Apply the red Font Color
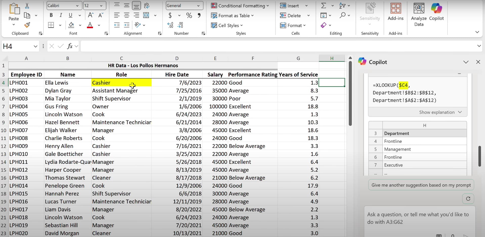 [90, 25]
